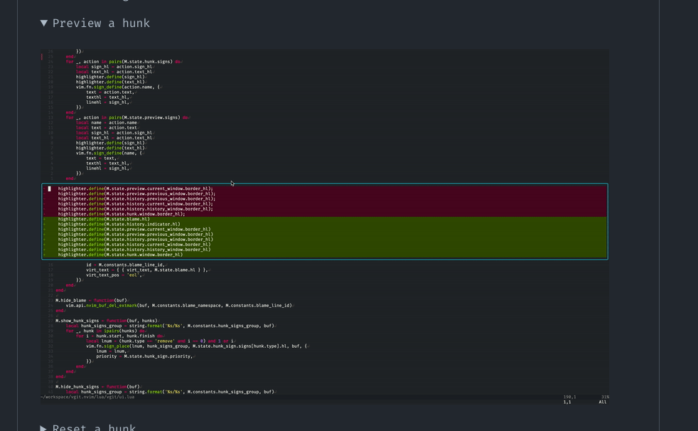Toggle the highlighted diff hunk border
The image size is (698, 431).
click(x=325, y=185)
